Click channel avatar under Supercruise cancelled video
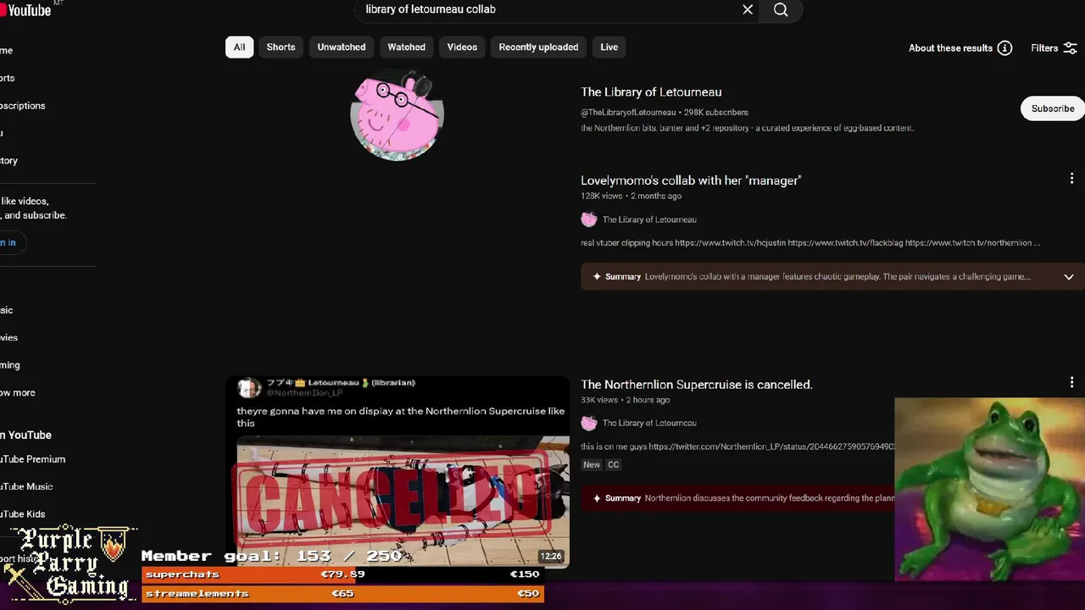1085x610 pixels. point(589,423)
